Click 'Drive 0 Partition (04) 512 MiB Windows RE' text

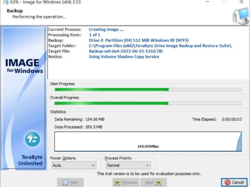[139, 40]
